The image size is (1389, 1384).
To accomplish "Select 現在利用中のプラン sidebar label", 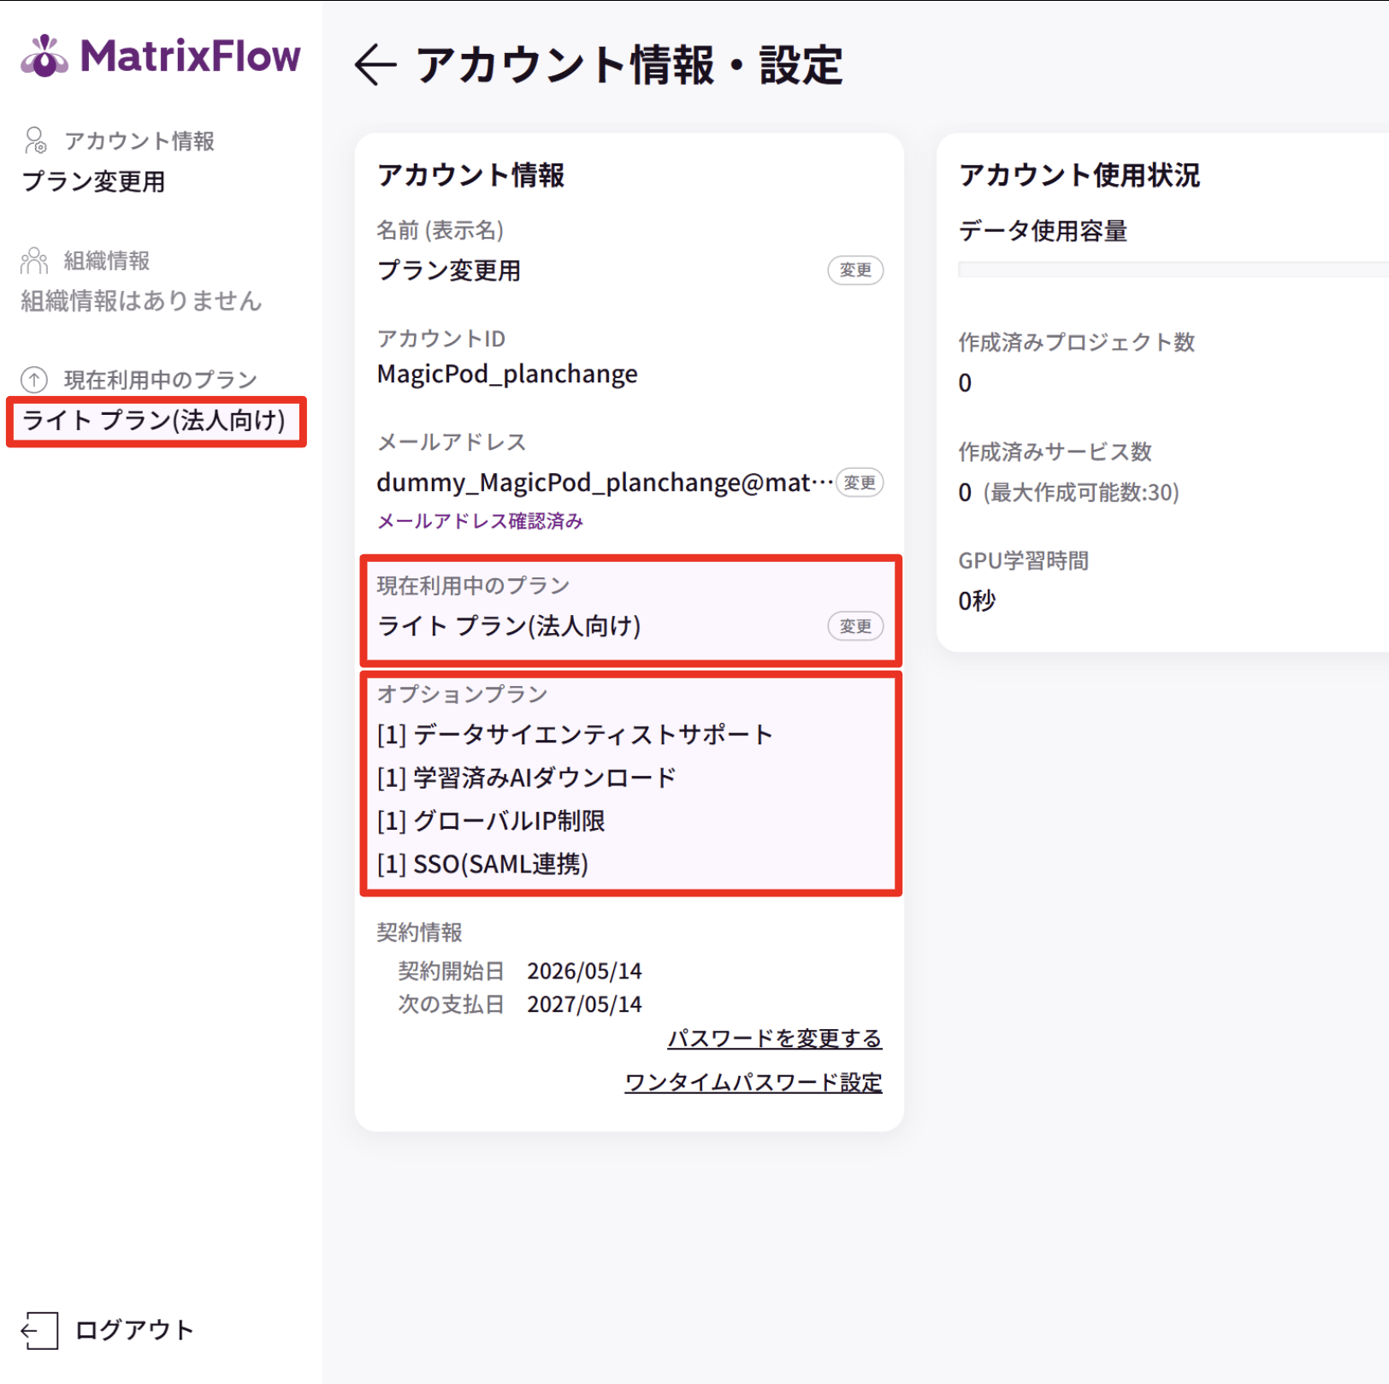I will (x=161, y=379).
